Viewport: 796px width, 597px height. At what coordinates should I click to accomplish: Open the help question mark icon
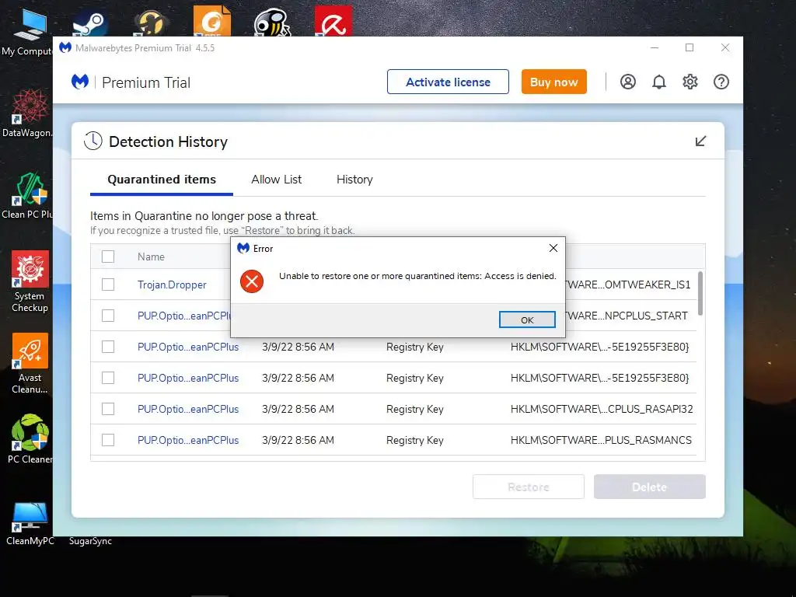click(x=721, y=82)
